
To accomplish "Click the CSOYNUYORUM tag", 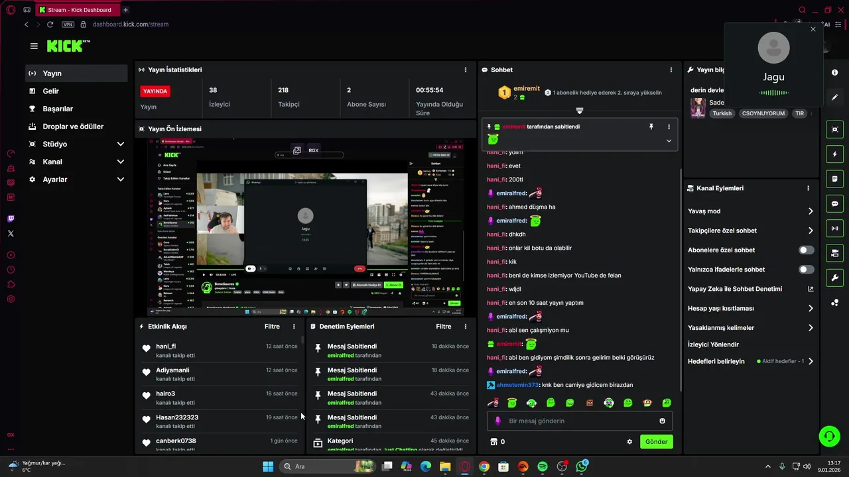I will (x=763, y=113).
